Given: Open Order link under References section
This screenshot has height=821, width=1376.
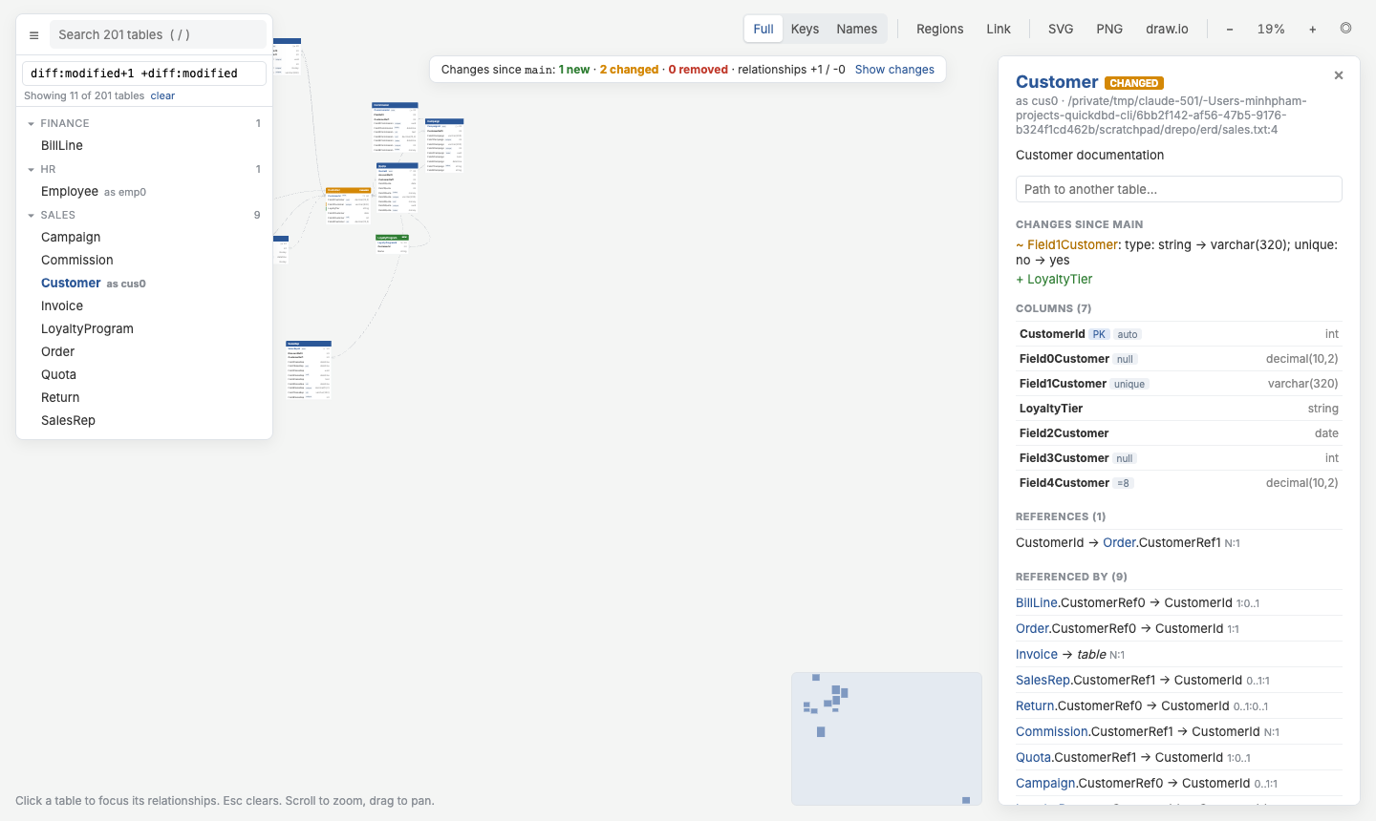Looking at the screenshot, I should click(x=1119, y=543).
